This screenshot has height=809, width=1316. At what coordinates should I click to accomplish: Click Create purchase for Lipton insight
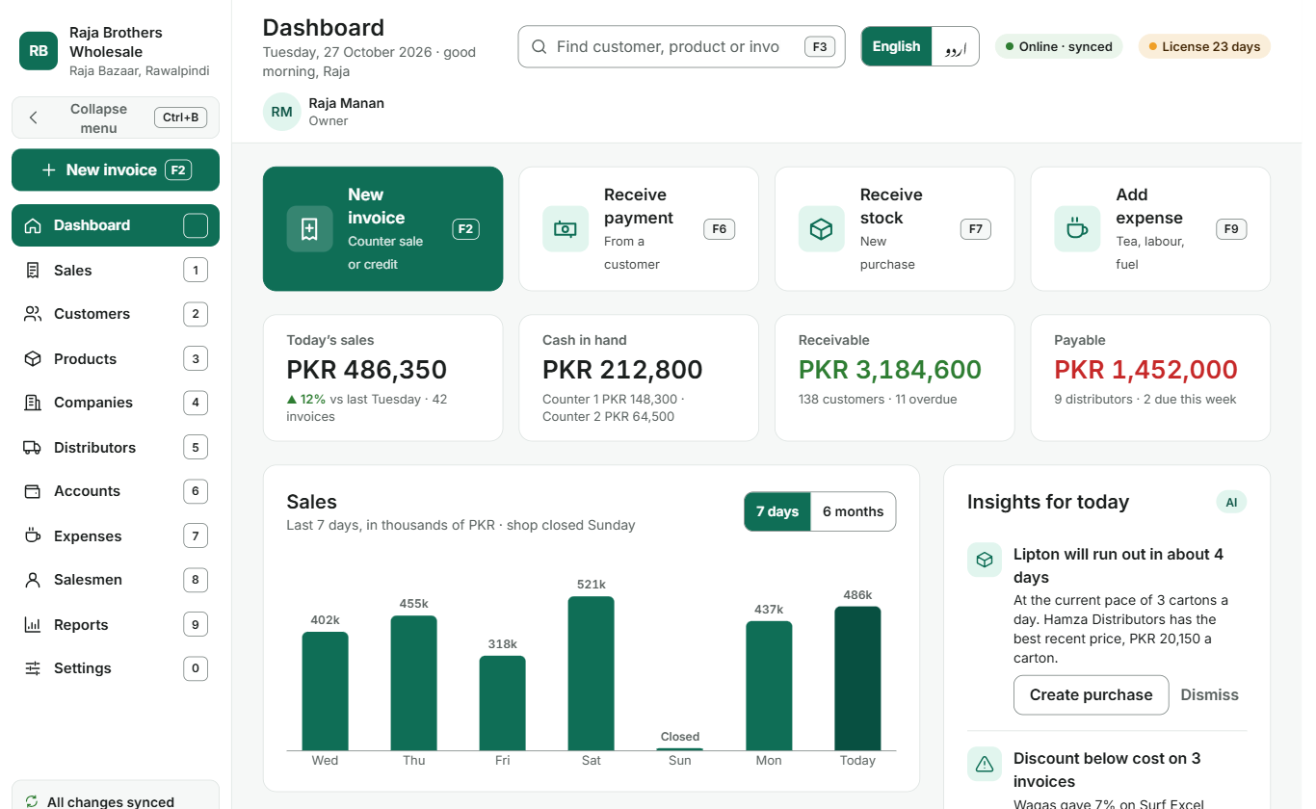[x=1091, y=695]
